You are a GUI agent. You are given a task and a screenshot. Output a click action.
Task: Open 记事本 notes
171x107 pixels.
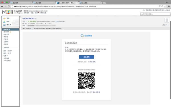pyautogui.click(x=6, y=56)
